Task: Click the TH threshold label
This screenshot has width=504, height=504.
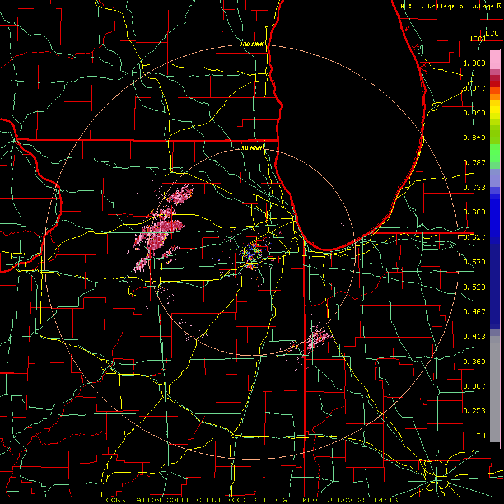Action: pyautogui.click(x=481, y=436)
